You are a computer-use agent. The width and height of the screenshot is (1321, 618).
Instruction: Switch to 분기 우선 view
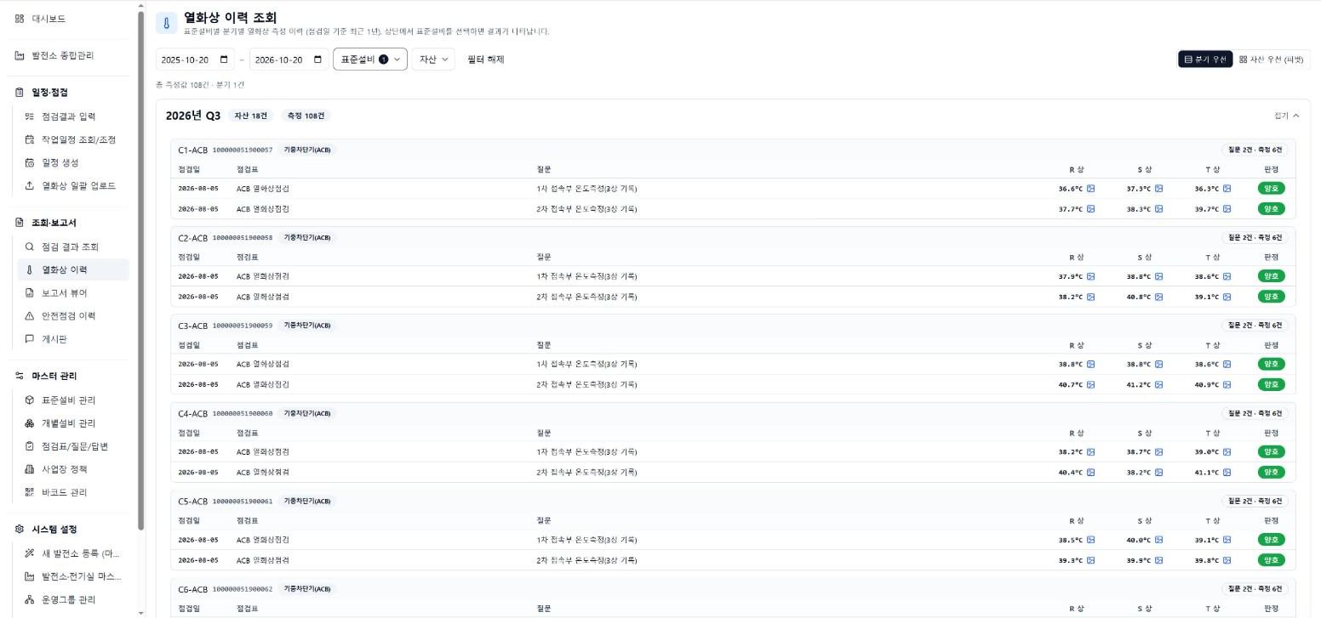1205,60
